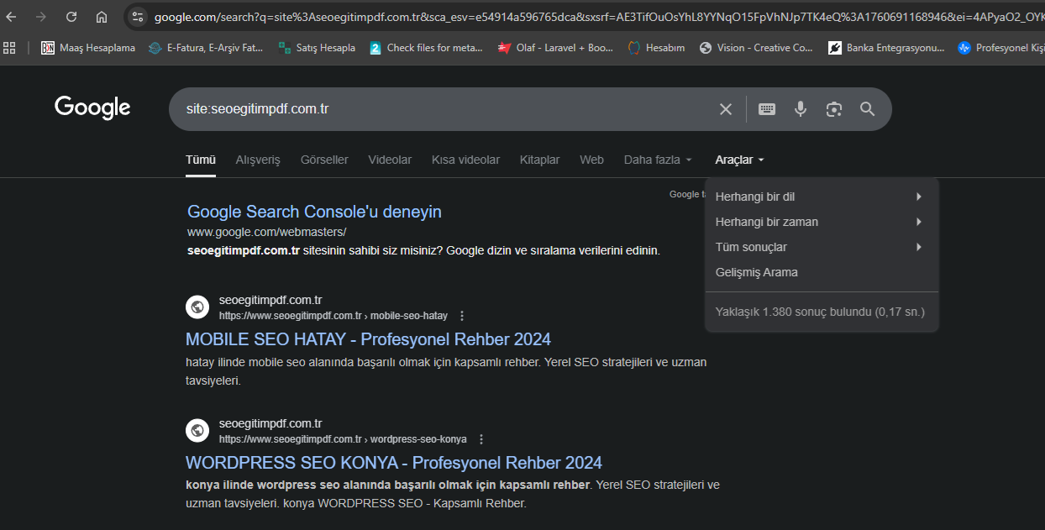Screen dimensions: 1045x530
Task: Click the www.google.com/webmasters/ URL text
Action: tap(266, 232)
